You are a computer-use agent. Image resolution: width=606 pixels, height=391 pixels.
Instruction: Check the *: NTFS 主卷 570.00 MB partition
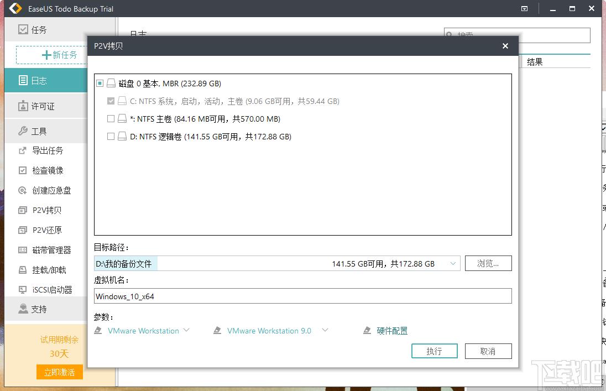(x=111, y=119)
